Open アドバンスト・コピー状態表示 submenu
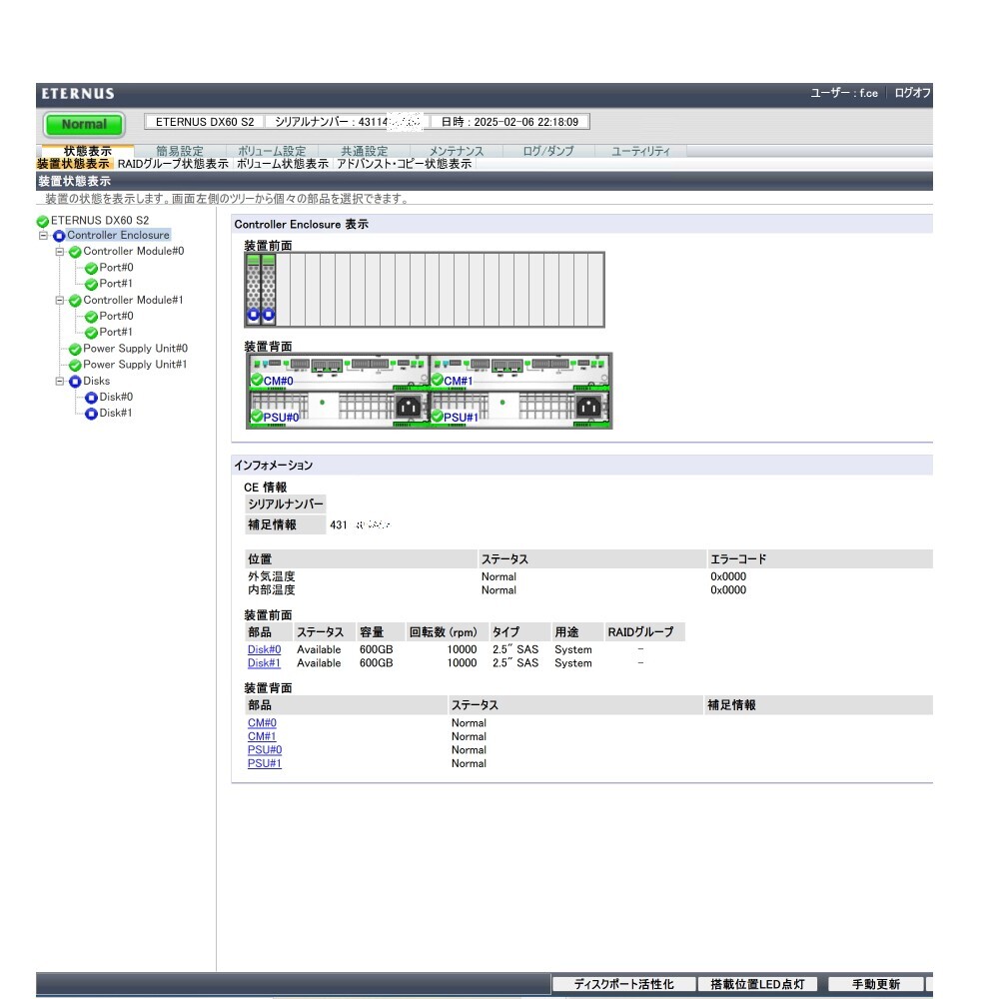This screenshot has width=999, height=999. point(404,164)
